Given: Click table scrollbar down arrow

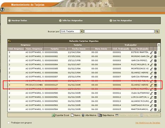Looking at the screenshot, I should coord(159,110).
